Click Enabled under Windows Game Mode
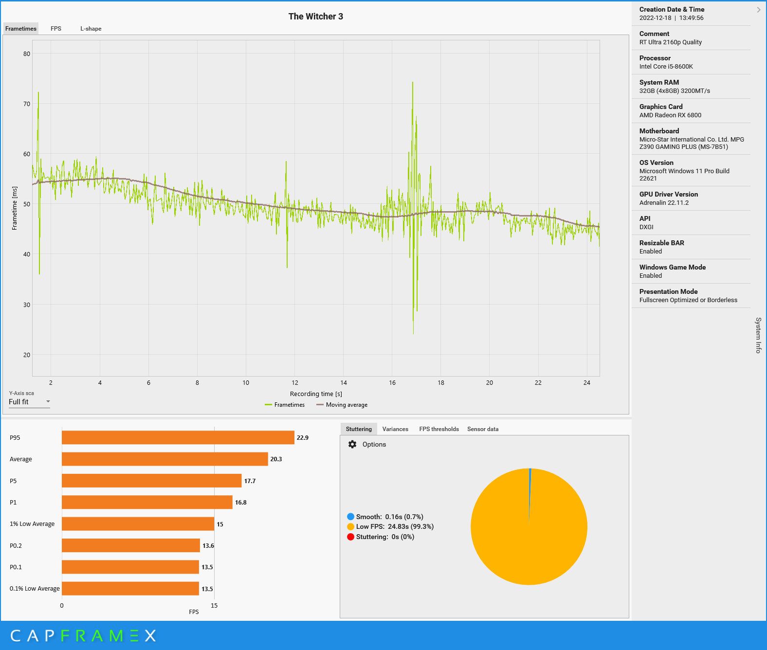 [651, 276]
